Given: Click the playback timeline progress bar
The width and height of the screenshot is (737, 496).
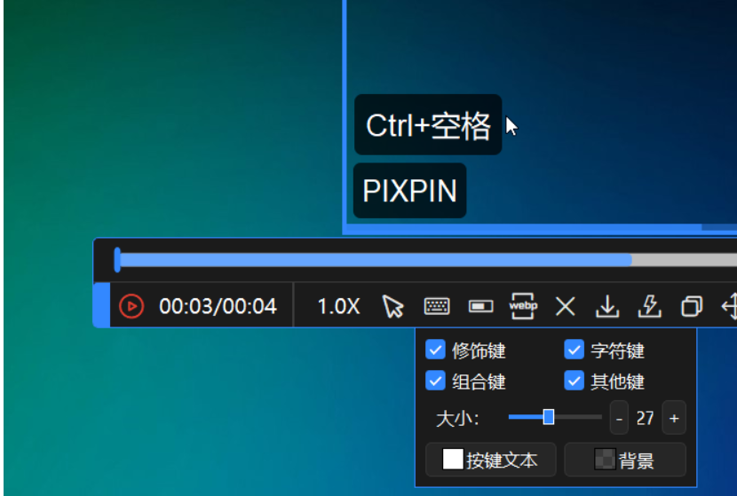Looking at the screenshot, I should tap(426, 260).
